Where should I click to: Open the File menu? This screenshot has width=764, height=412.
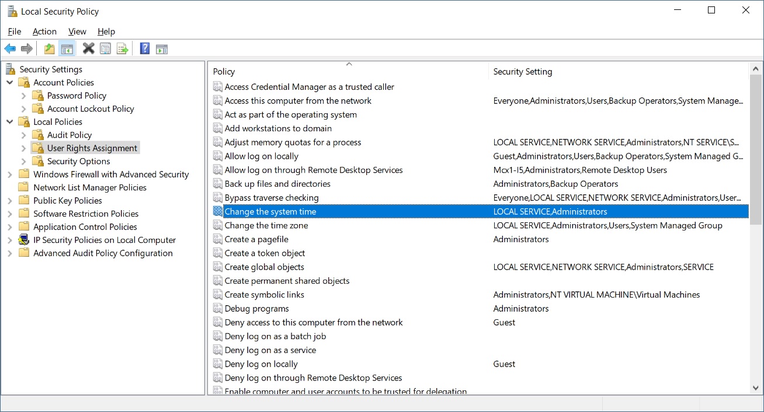click(x=15, y=32)
